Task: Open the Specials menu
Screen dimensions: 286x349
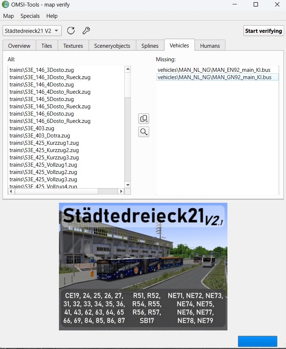Action: [30, 16]
